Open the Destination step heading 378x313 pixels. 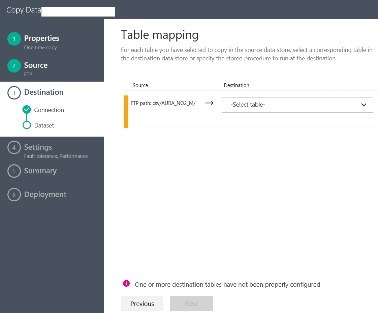coord(44,92)
